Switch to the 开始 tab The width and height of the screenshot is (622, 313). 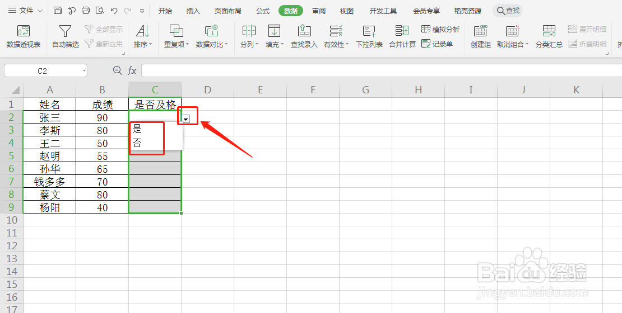165,11
